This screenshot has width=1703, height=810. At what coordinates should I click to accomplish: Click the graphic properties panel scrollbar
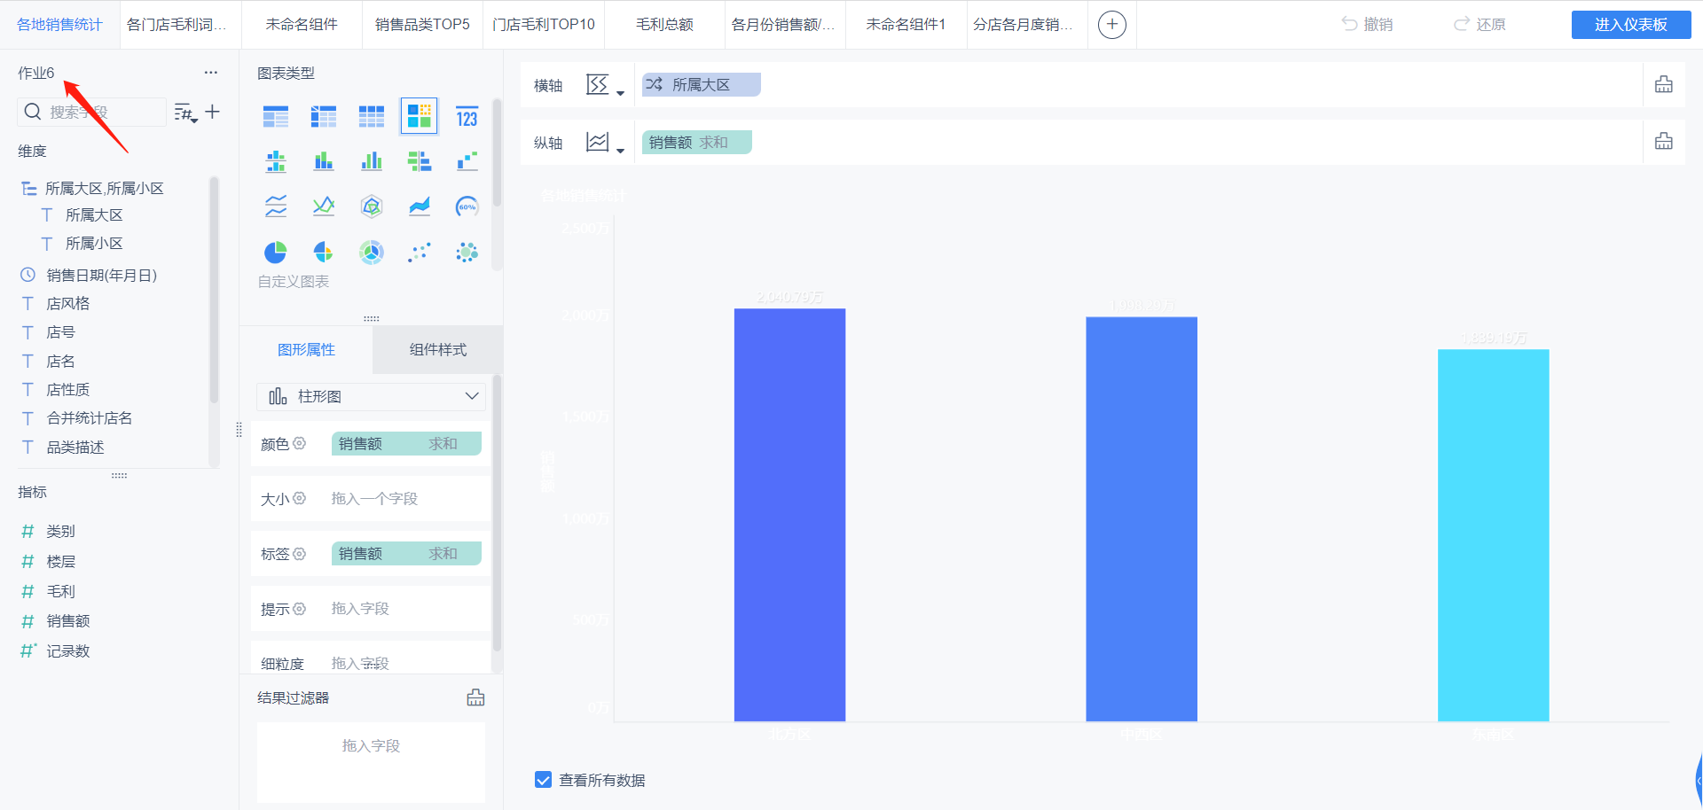pos(497,514)
